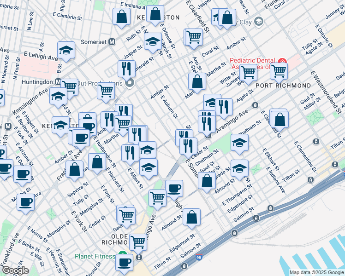Click the shopping bag marker over E Indiana Ave
This screenshot has height=276, width=345.
(155, 15)
